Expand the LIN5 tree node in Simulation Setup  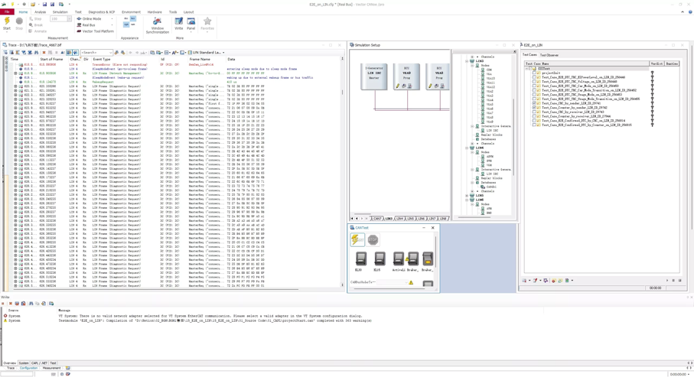(x=467, y=196)
